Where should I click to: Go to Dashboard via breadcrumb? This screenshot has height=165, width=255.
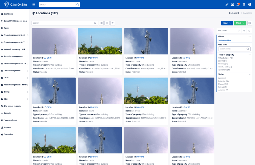(234, 13)
